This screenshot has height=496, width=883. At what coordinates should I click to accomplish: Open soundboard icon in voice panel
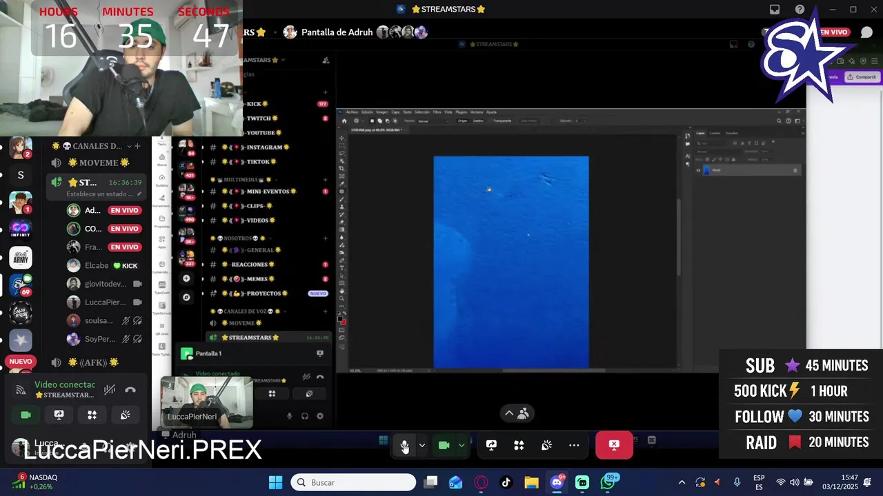pos(125,415)
